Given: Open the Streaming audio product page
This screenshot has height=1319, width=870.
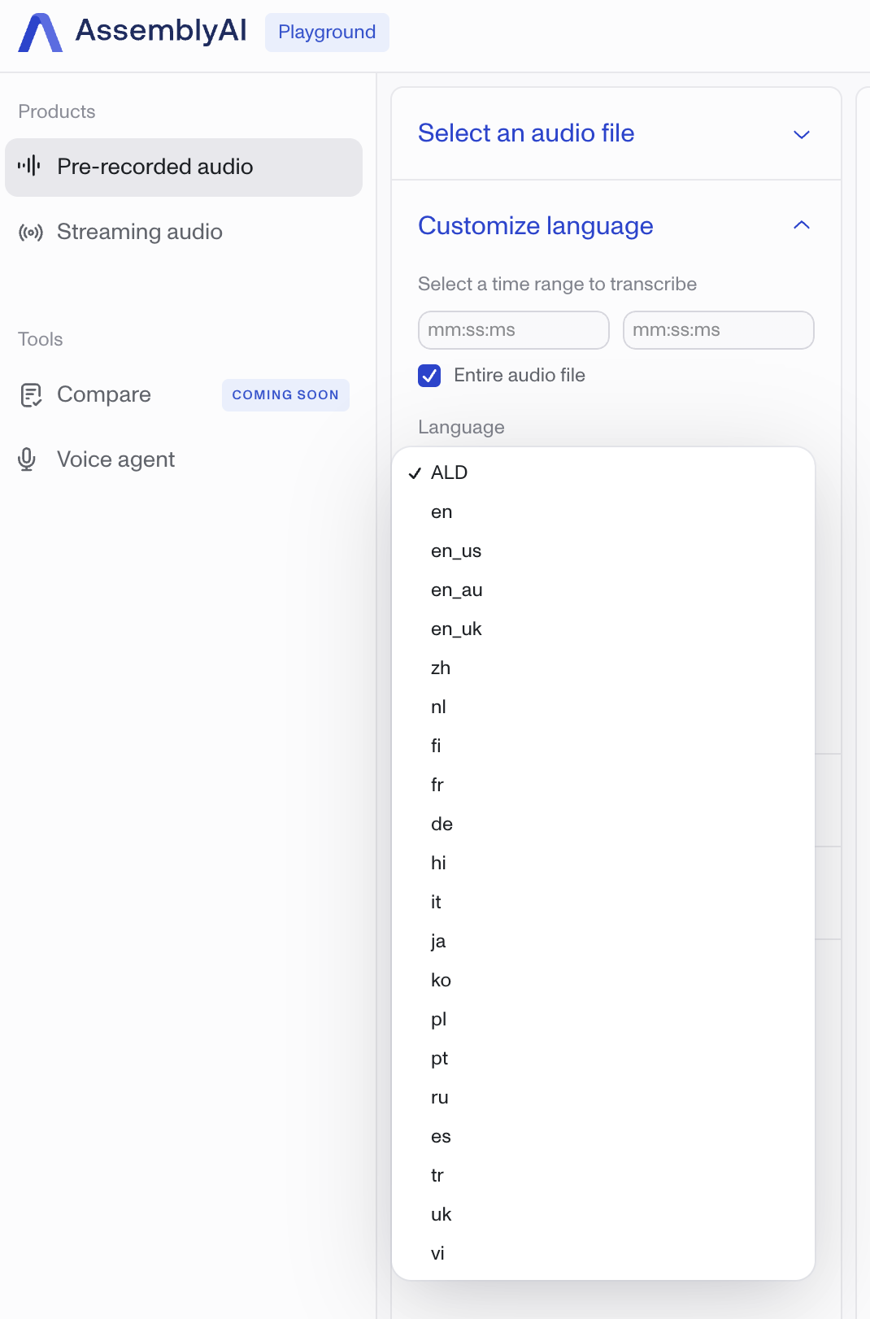Looking at the screenshot, I should pyautogui.click(x=139, y=233).
